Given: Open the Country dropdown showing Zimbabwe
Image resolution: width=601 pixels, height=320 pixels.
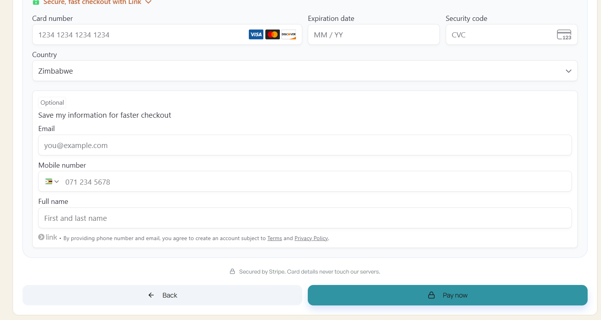Looking at the screenshot, I should [305, 71].
